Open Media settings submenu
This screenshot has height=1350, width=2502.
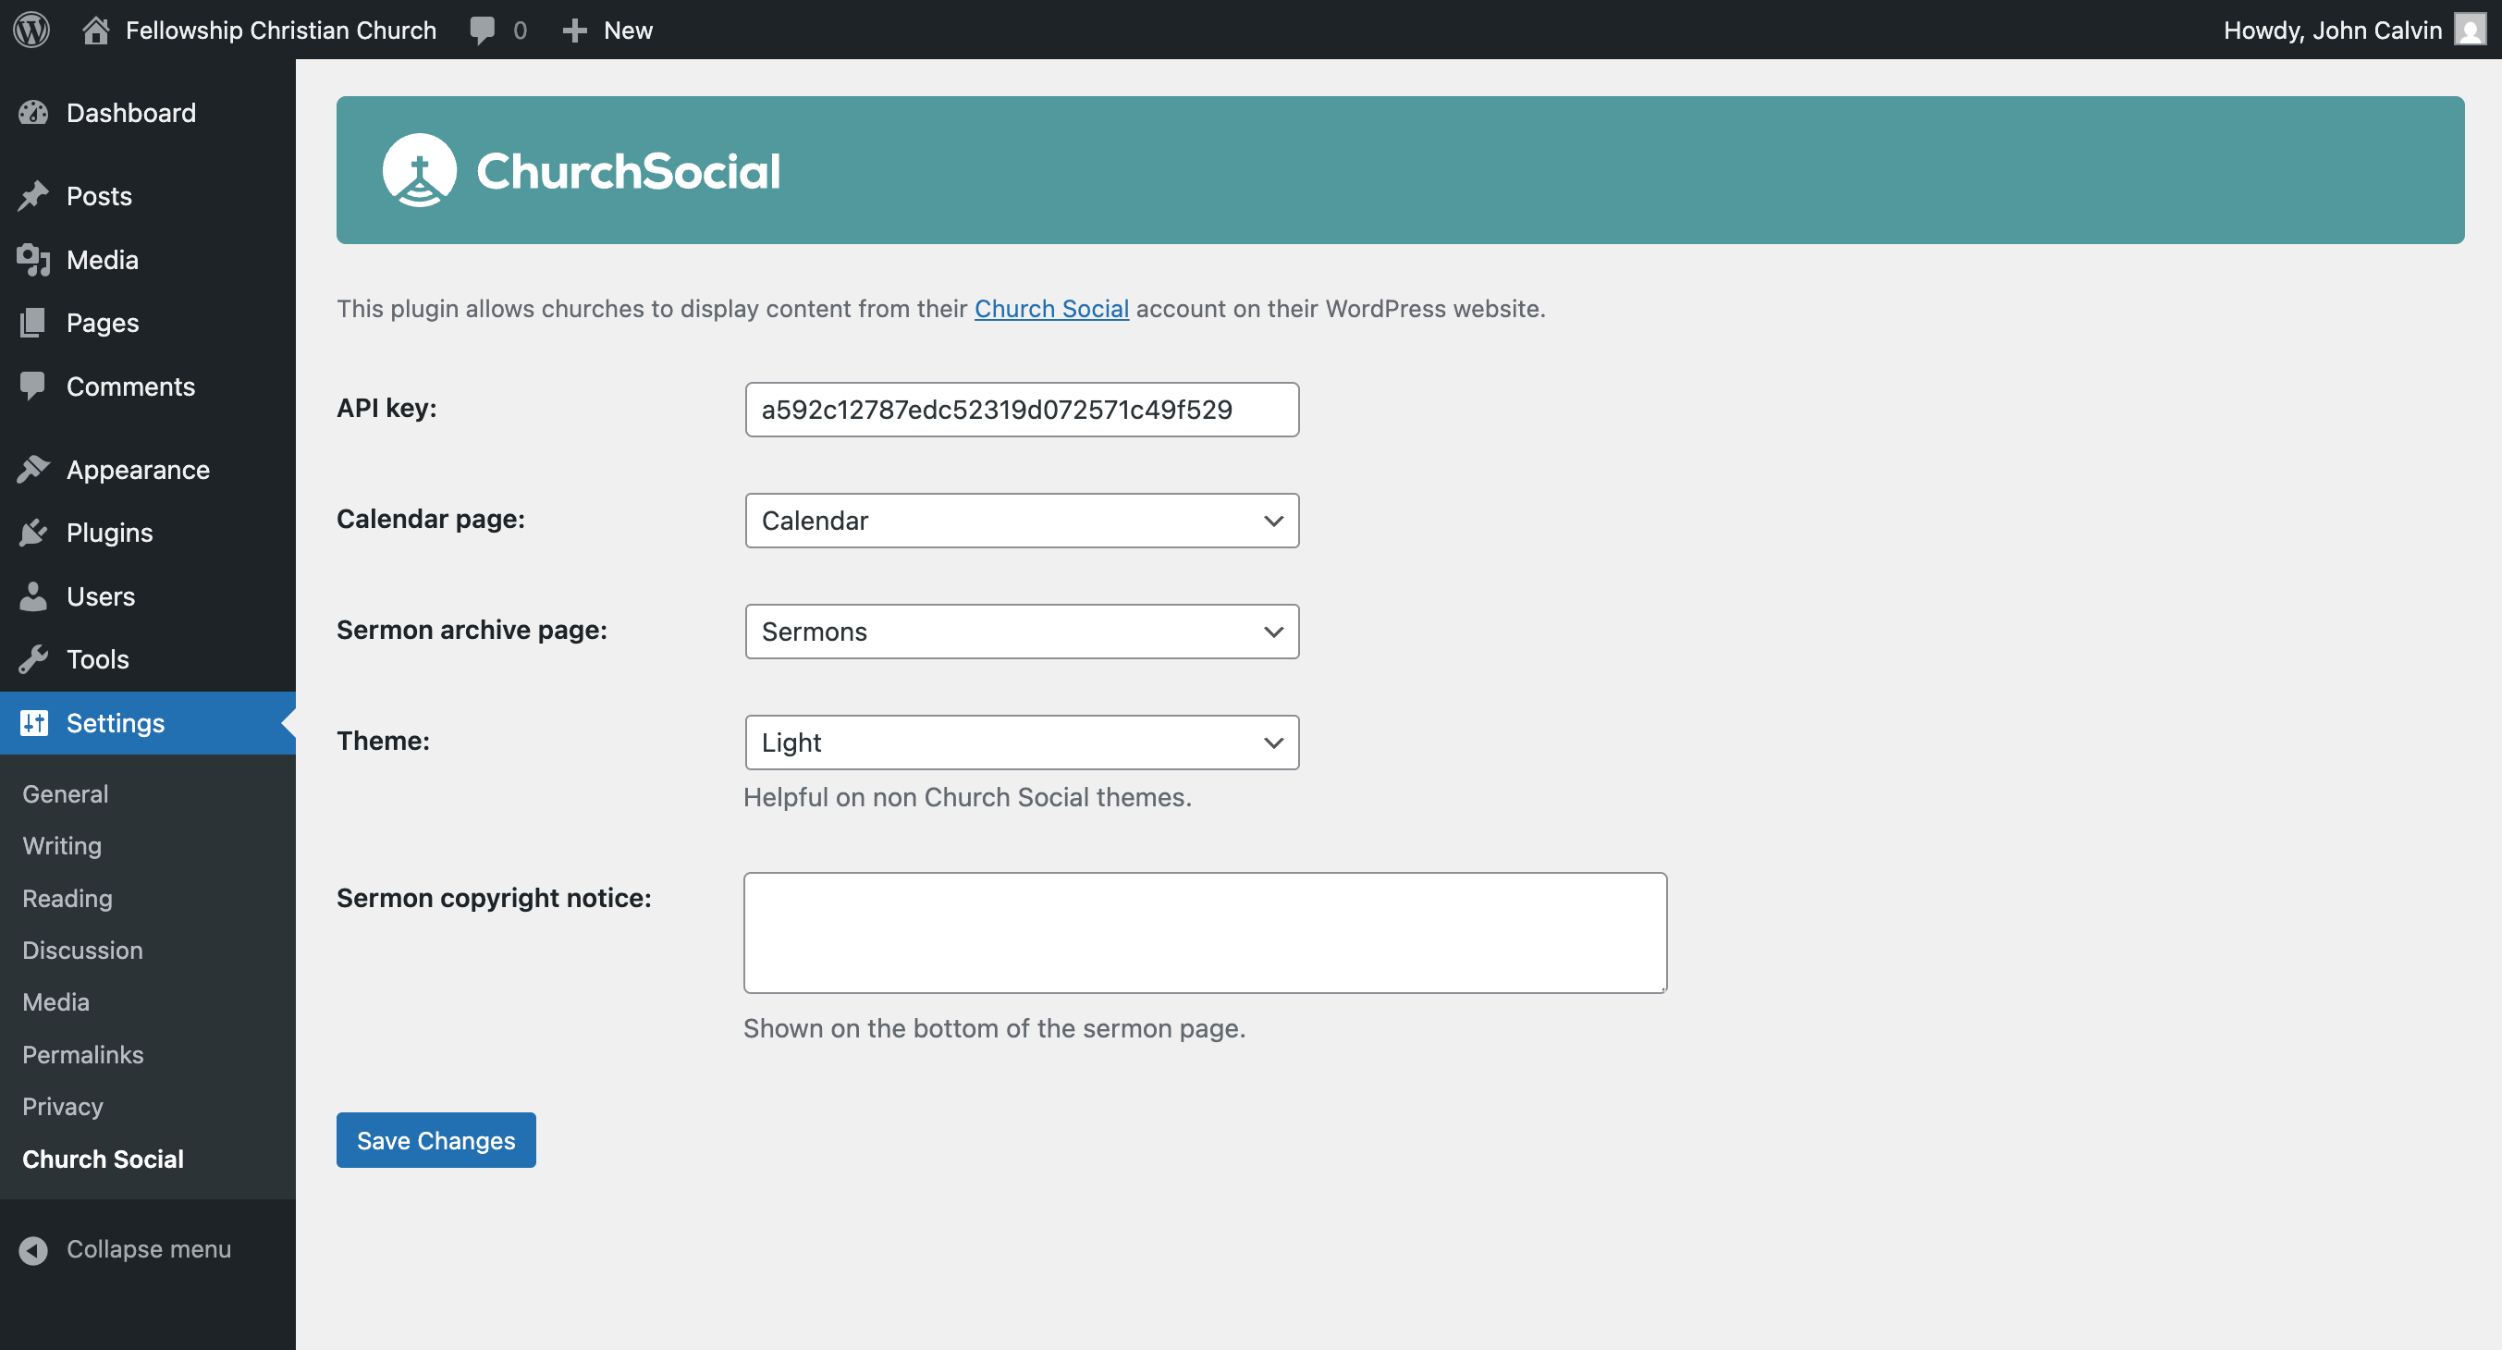tap(55, 1001)
